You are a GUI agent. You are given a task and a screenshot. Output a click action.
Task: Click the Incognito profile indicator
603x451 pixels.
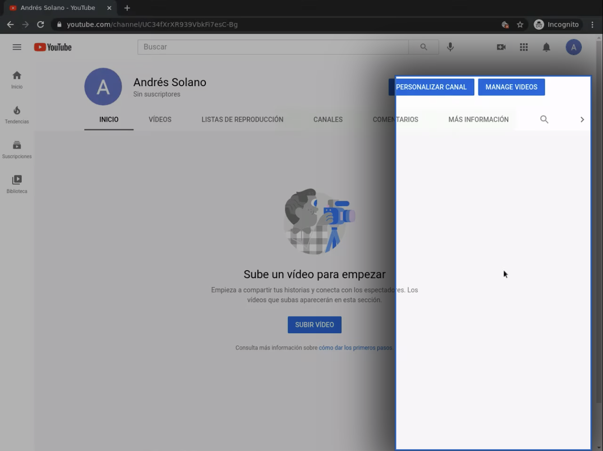(556, 24)
